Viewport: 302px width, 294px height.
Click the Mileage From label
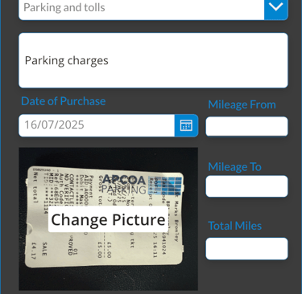[242, 104]
